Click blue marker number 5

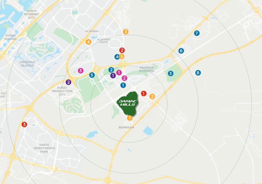coord(92,75)
